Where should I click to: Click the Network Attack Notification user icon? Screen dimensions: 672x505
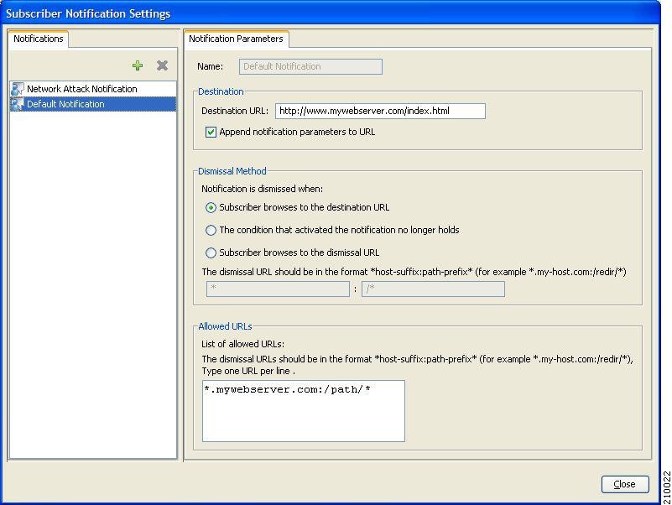coord(17,89)
